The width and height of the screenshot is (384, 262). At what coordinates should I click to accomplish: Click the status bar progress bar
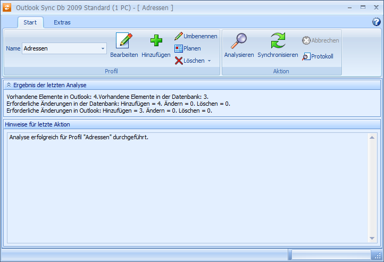[x=331, y=255]
